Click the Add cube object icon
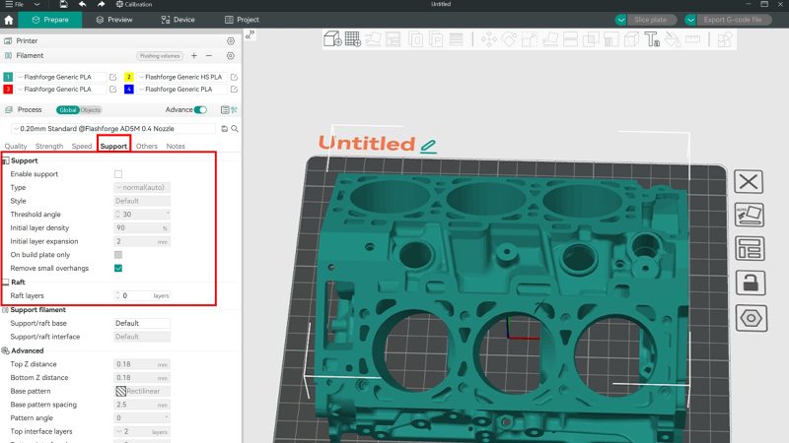 point(332,38)
